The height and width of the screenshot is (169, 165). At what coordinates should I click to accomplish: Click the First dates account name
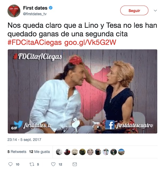pos(35,8)
